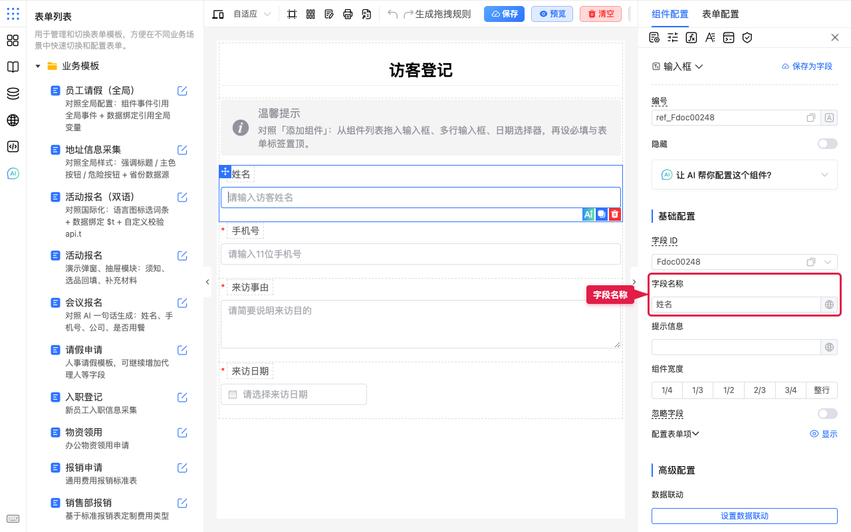
Task: Switch to the 组件配置 tab
Action: tap(669, 14)
